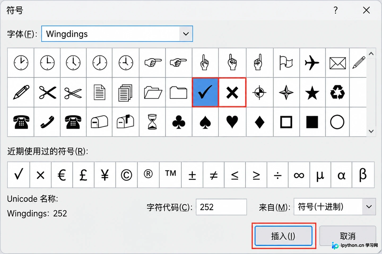Pick the plus-minus recent symbol
Screen dimensions: 382x254
pos(192,175)
